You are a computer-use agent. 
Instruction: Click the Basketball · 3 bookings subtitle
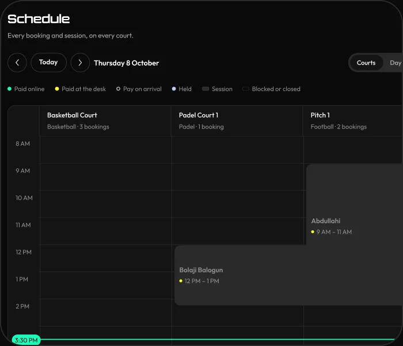[78, 127]
